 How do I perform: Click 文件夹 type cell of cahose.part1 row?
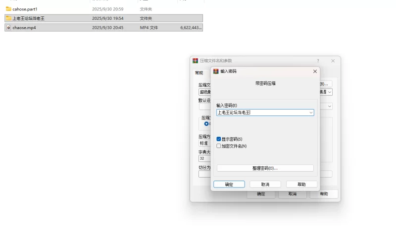(x=146, y=9)
